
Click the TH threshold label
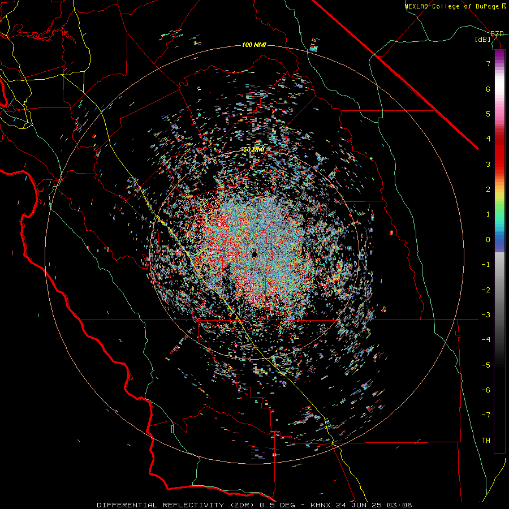pyautogui.click(x=486, y=441)
